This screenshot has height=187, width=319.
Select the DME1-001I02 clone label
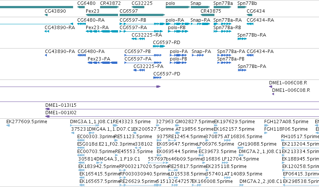pos(61,113)
